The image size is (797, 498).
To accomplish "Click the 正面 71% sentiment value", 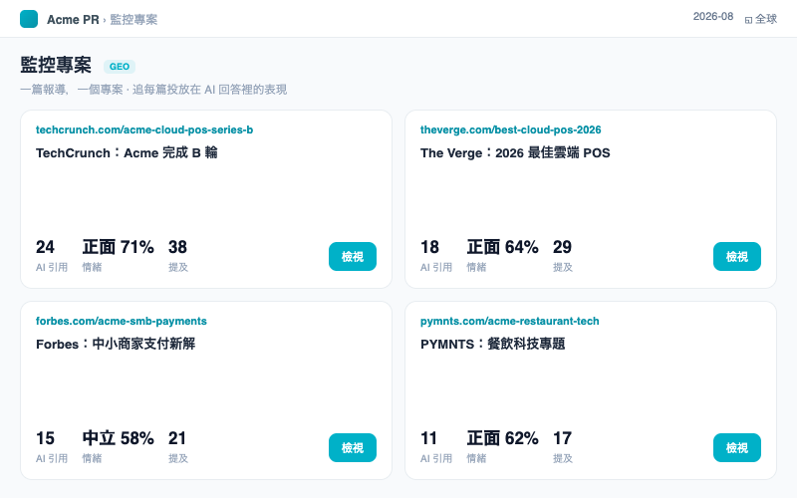I will coord(118,247).
